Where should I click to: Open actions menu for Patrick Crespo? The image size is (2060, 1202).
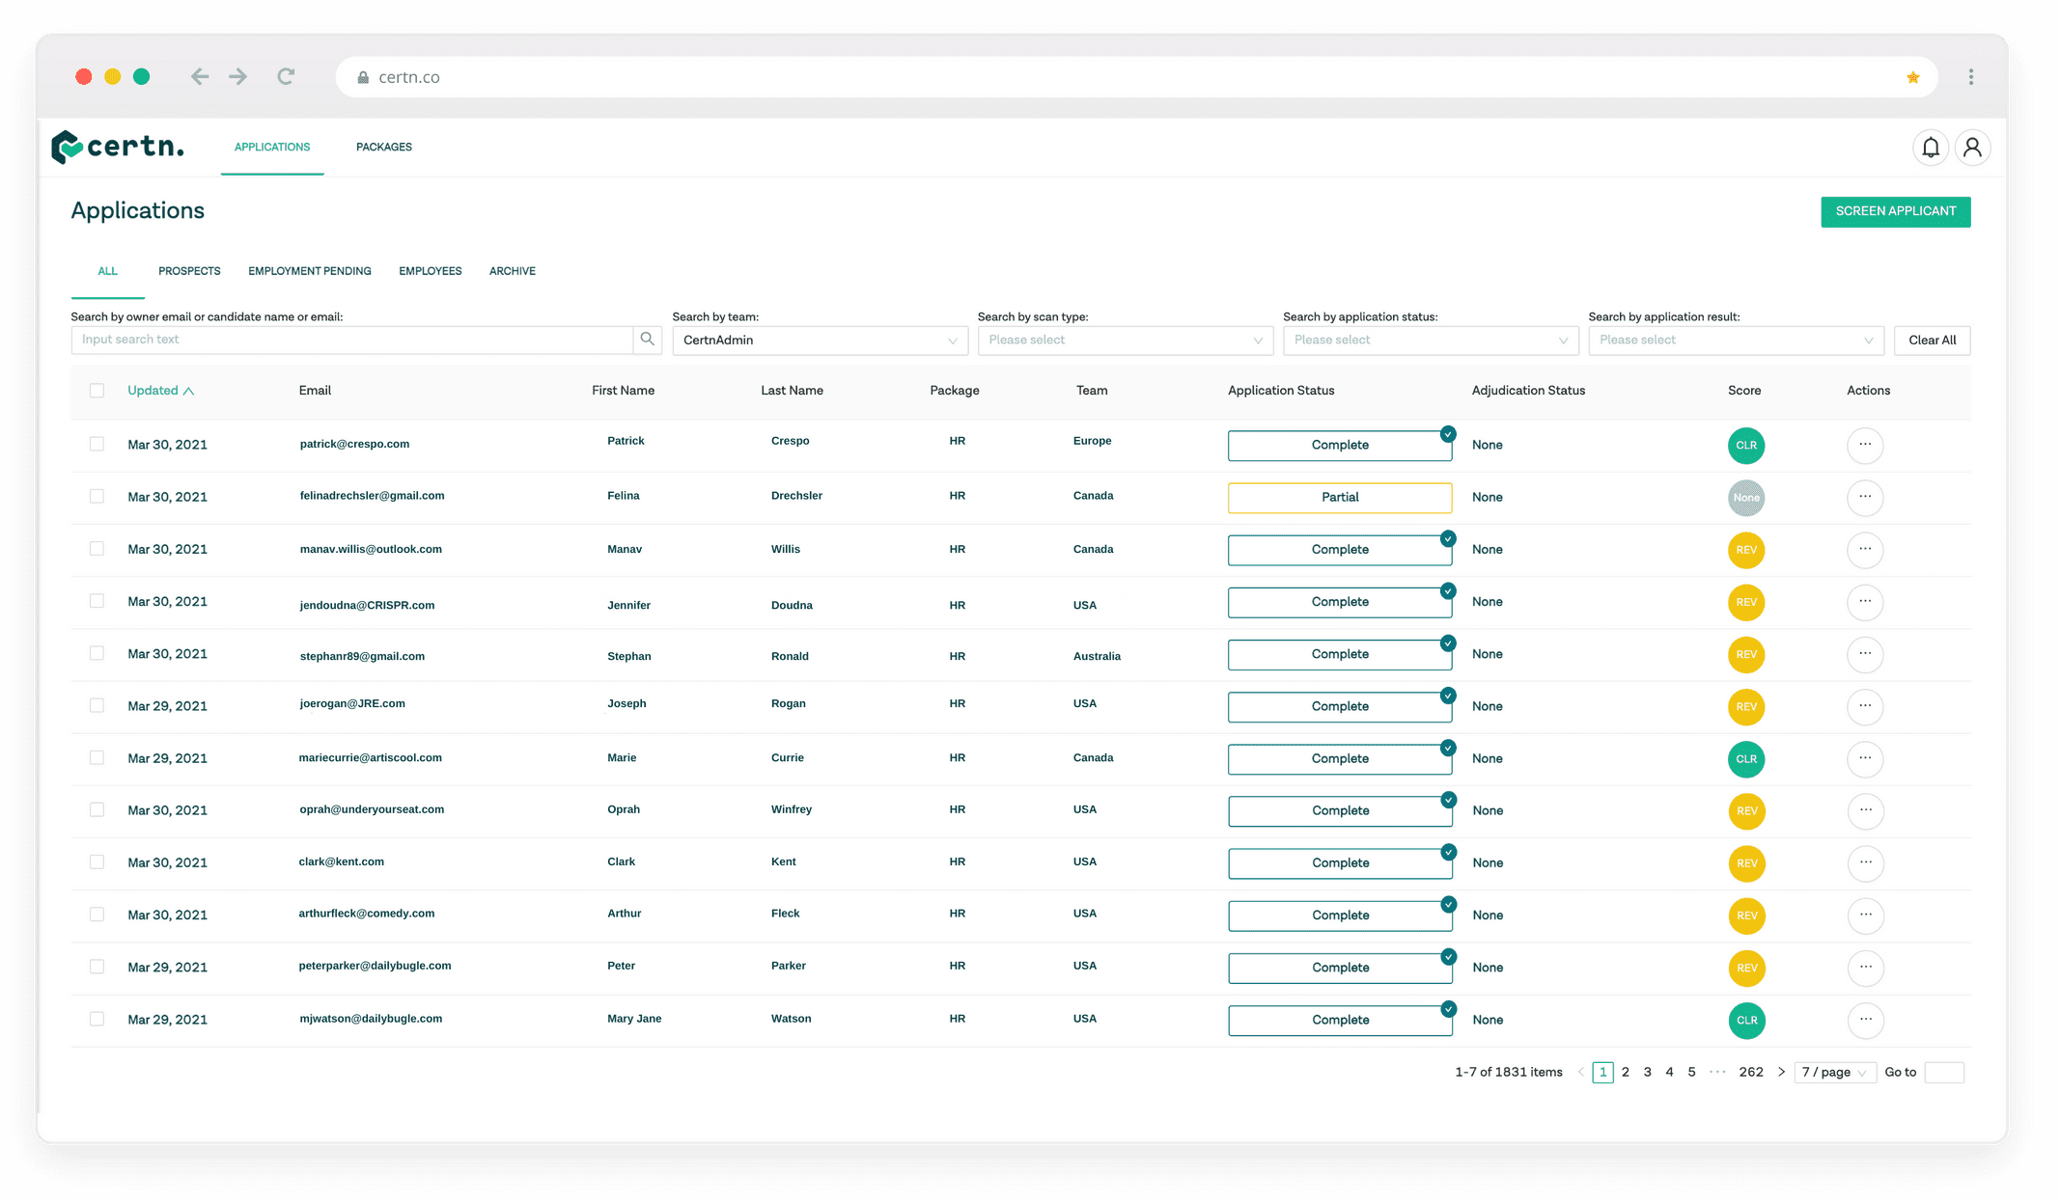[1864, 445]
